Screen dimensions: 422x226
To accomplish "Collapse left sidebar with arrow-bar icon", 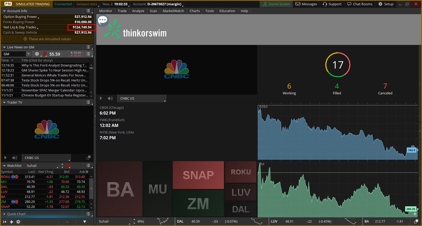I will click(x=5, y=222).
